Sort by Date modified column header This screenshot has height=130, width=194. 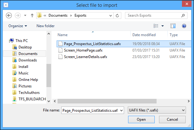(x=144, y=35)
